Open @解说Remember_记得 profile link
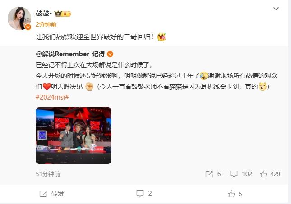The width and height of the screenshot is (291, 204). pos(70,54)
